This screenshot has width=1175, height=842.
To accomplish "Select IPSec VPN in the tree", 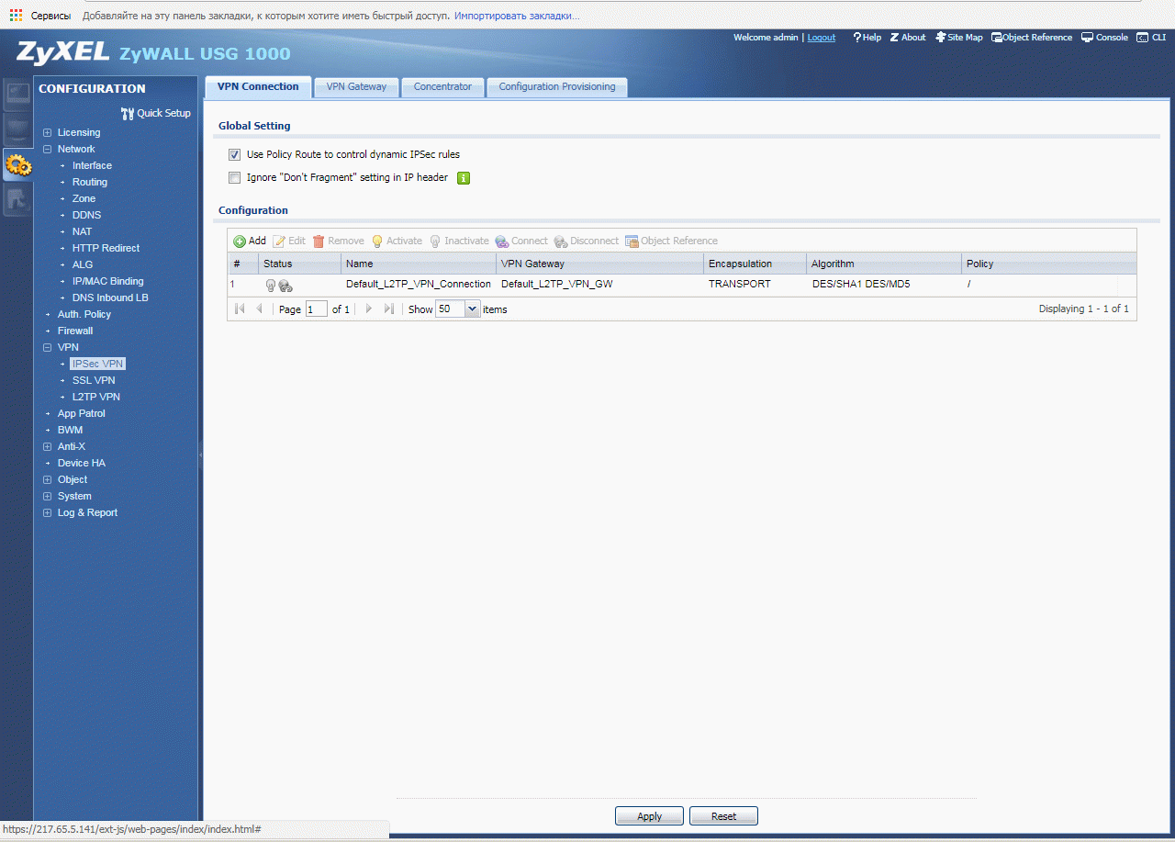I will pyautogui.click(x=97, y=364).
